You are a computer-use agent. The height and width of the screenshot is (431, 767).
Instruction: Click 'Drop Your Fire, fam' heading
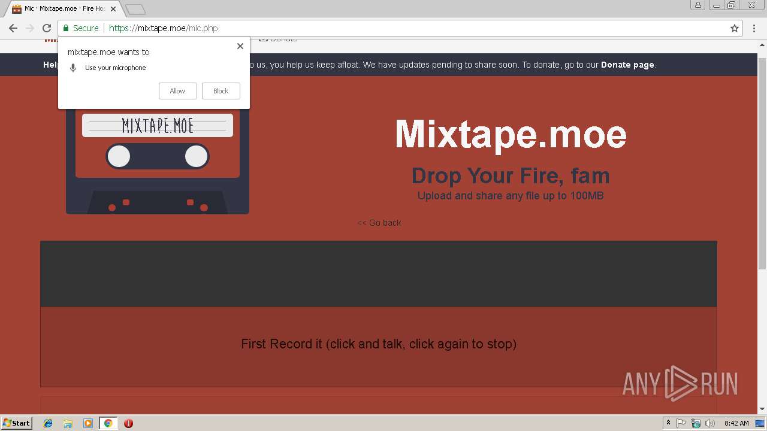coord(511,175)
